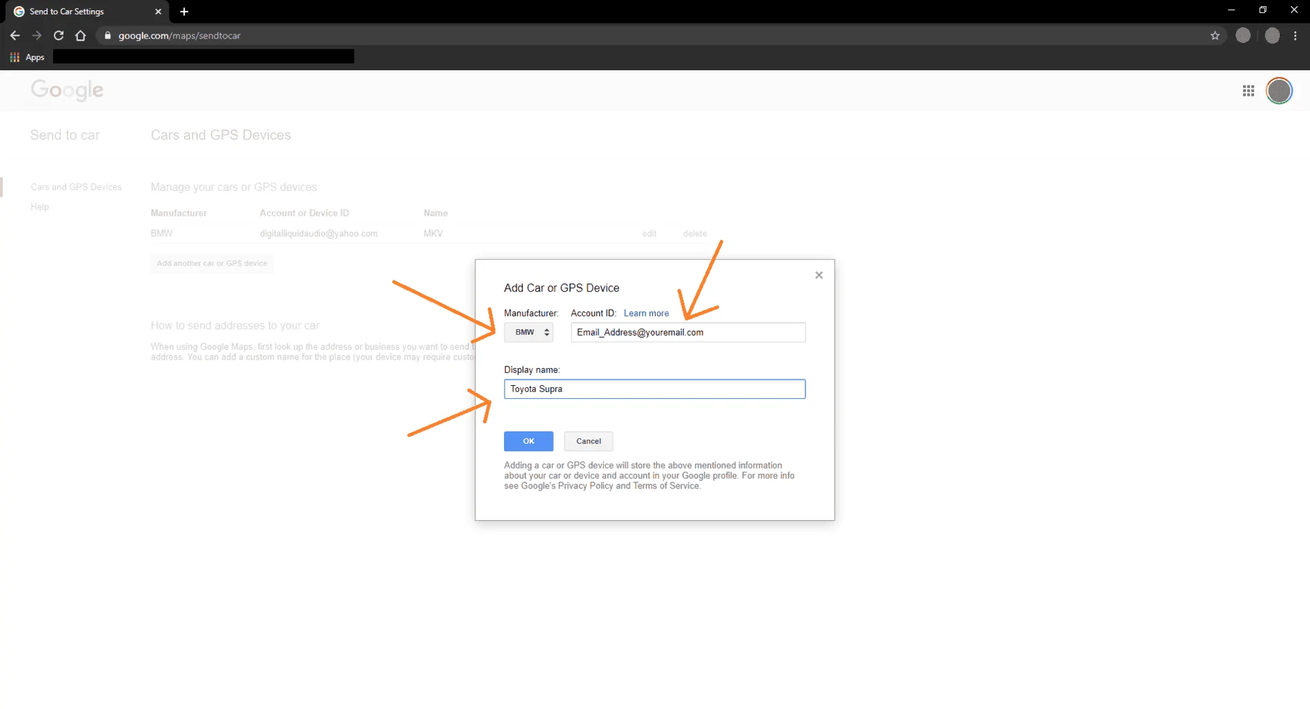Click the Cancel button
Screen dimensions: 1310x709
(x=588, y=441)
